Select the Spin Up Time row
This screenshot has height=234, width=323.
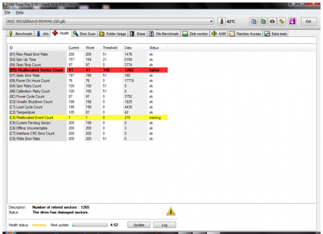(x=88, y=60)
